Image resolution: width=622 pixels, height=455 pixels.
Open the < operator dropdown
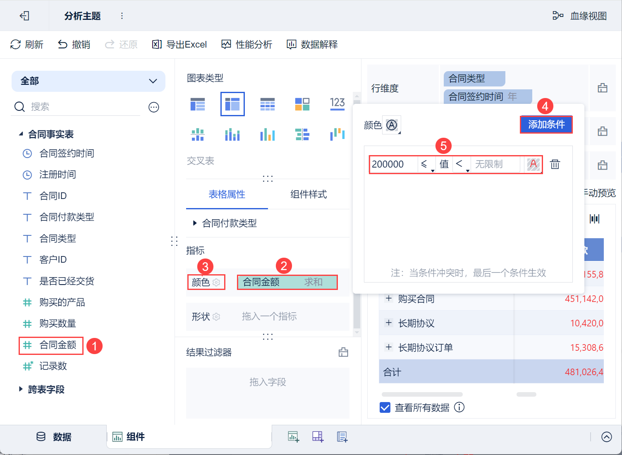pyautogui.click(x=462, y=164)
